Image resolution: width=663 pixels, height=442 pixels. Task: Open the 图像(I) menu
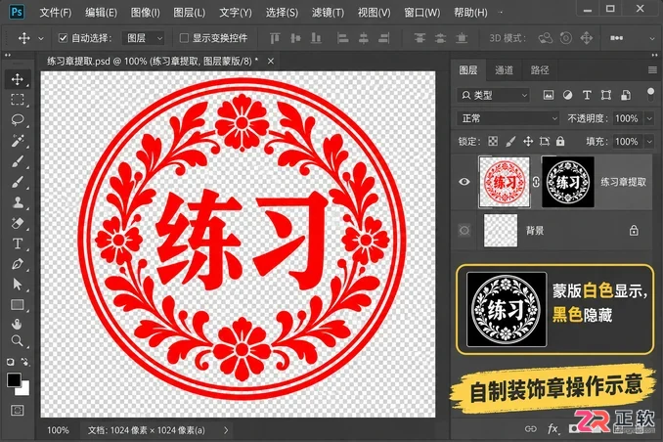(146, 13)
